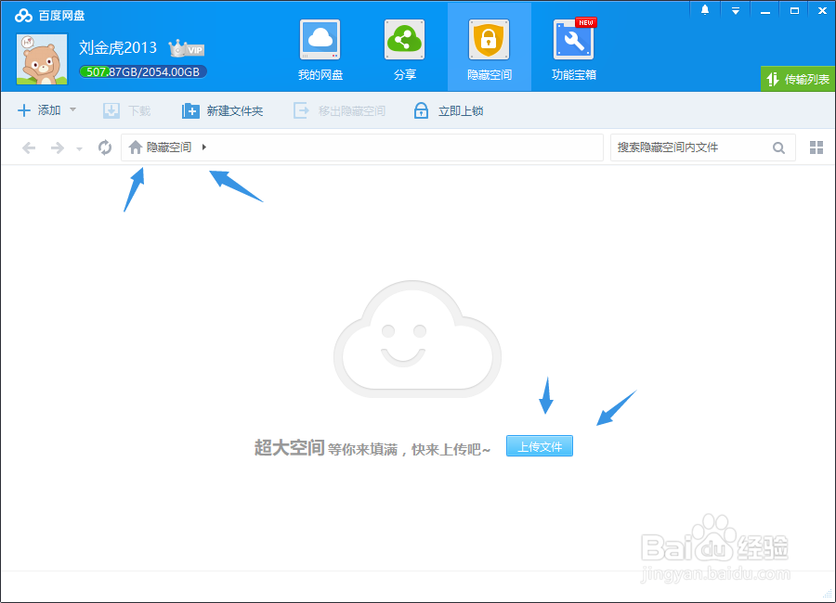Image resolution: width=836 pixels, height=603 pixels.
Task: Click the VIP crown badge
Action: click(187, 48)
